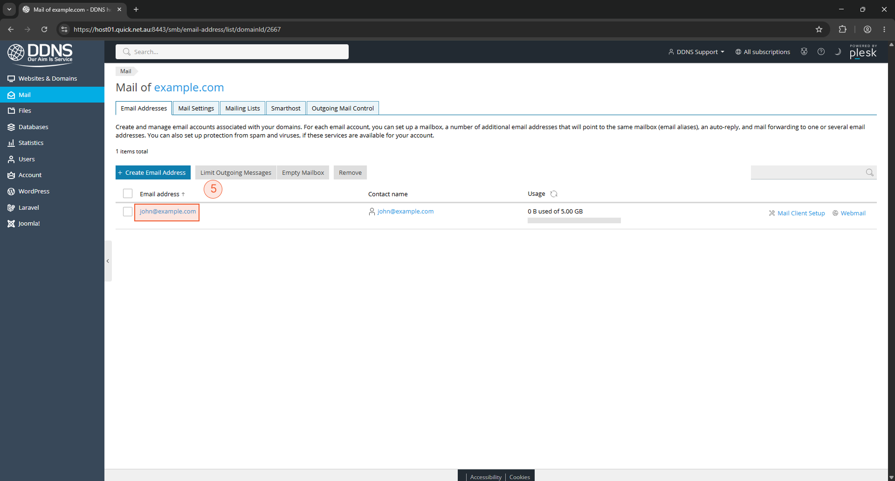Click Create Email Address button
This screenshot has width=895, height=481.
tap(153, 172)
